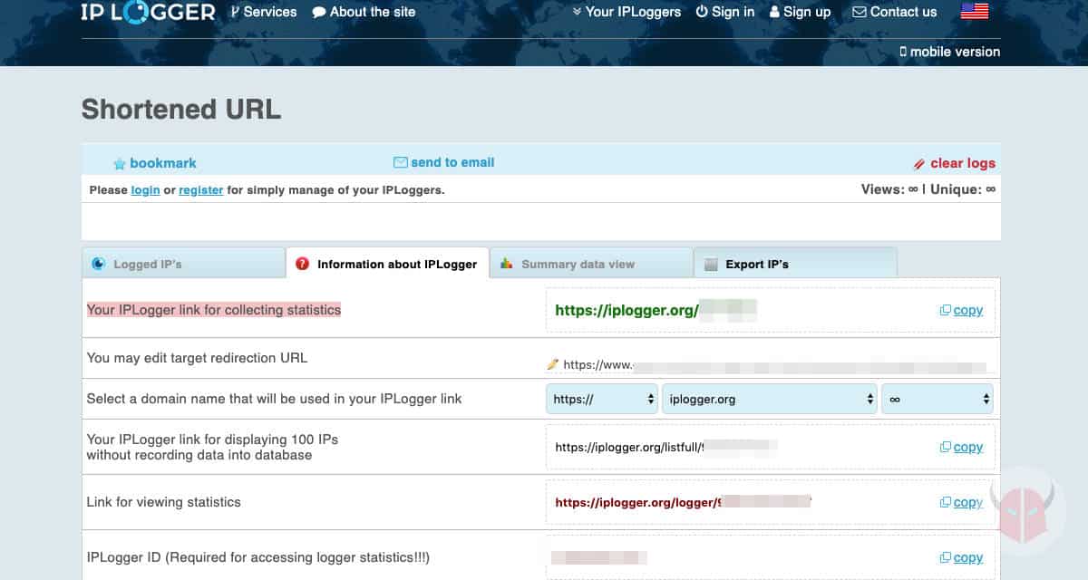Click the 'IPLogger ID (Required...)' label

pyautogui.click(x=258, y=557)
